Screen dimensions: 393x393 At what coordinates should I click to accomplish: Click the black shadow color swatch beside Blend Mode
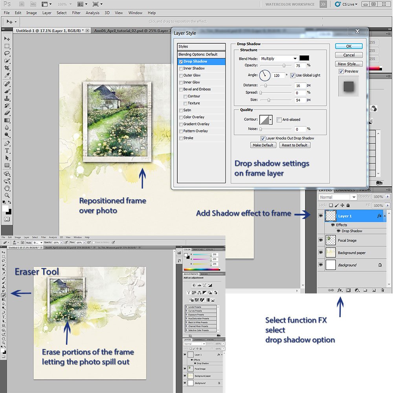coord(304,58)
